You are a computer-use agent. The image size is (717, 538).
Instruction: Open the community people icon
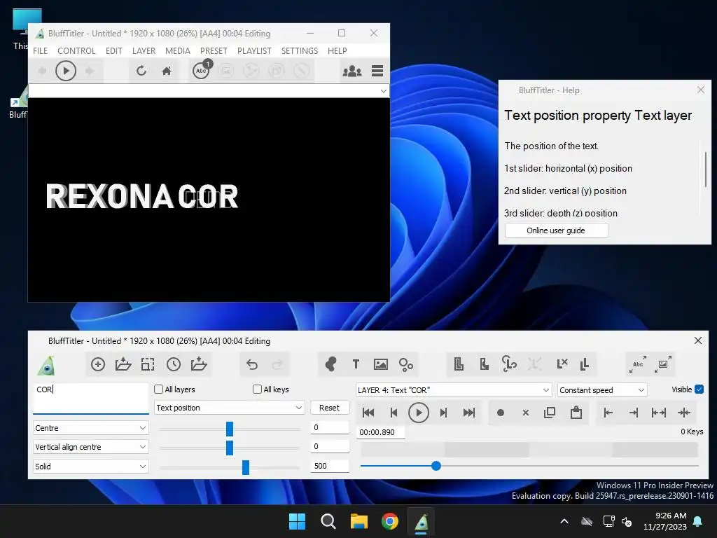pos(352,71)
